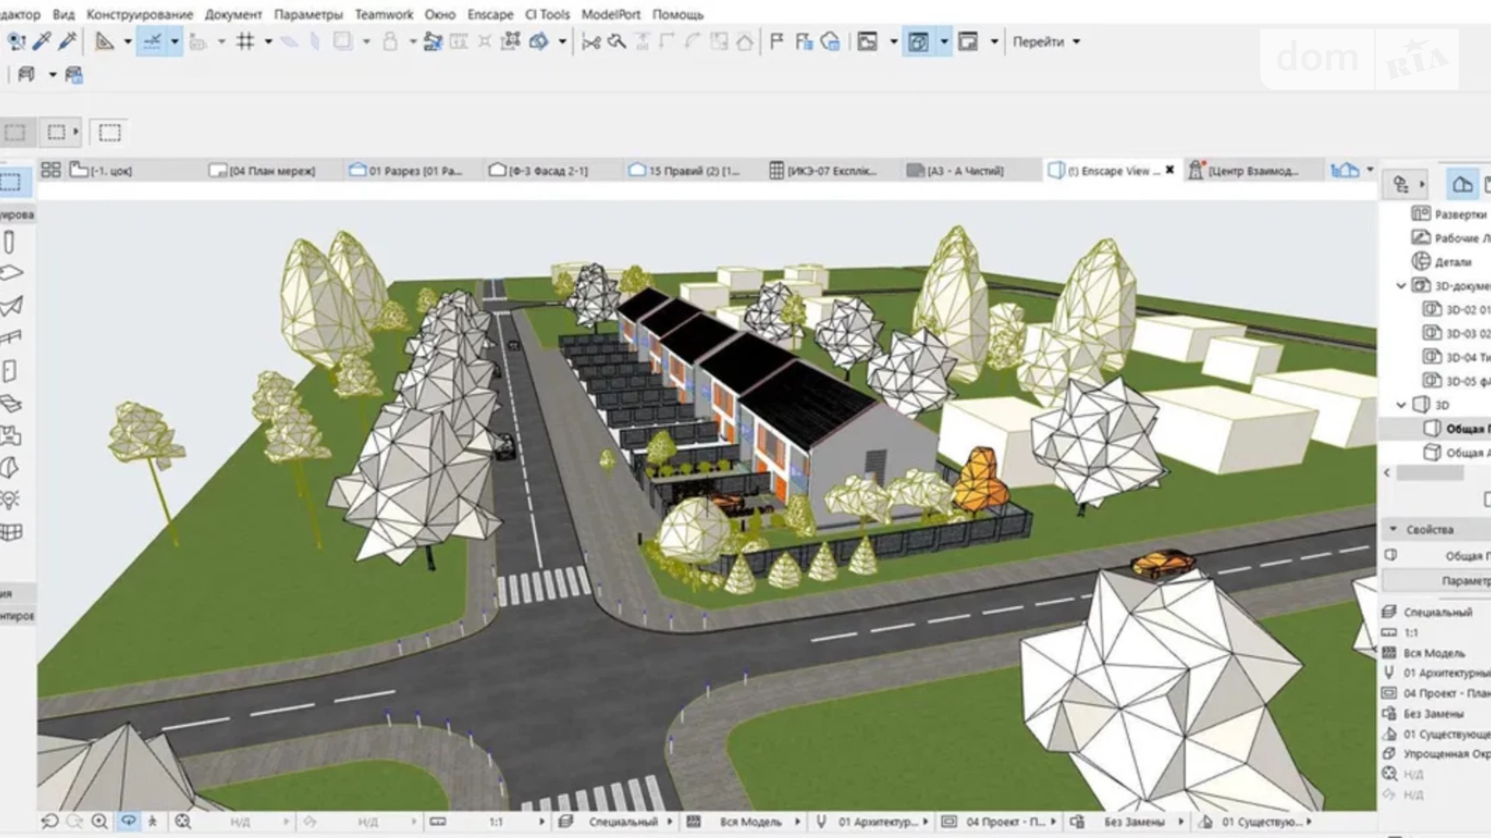The height and width of the screenshot is (838, 1491).
Task: Open the tab overview grid icon
Action: click(51, 170)
